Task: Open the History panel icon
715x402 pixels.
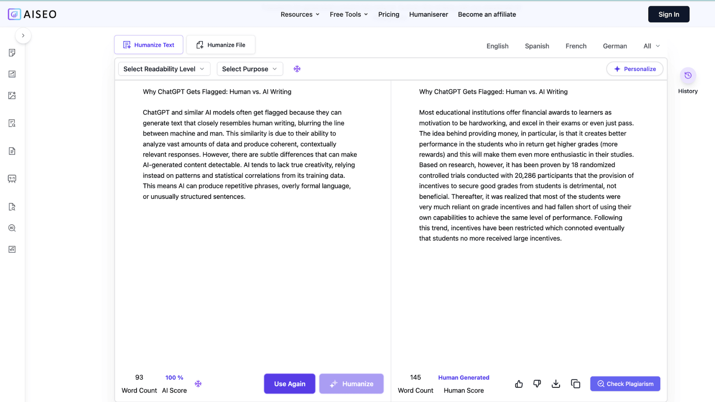Action: (688, 76)
